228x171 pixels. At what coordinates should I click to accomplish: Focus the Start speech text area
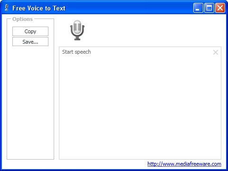[140, 103]
